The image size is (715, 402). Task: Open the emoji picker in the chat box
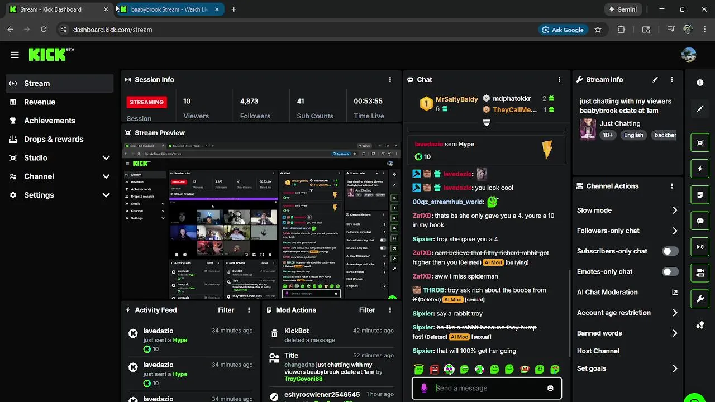tap(550, 388)
